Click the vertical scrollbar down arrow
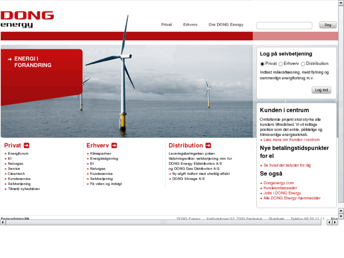 (341, 216)
